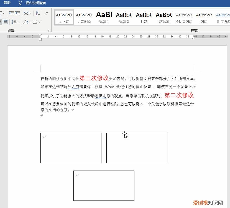This screenshot has width=230, height=208.
Task: Apply the 不明显强调 style from the gallery
Action: pyautogui.click(x=183, y=17)
